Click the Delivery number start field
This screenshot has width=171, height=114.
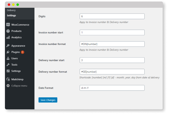click(x=112, y=60)
